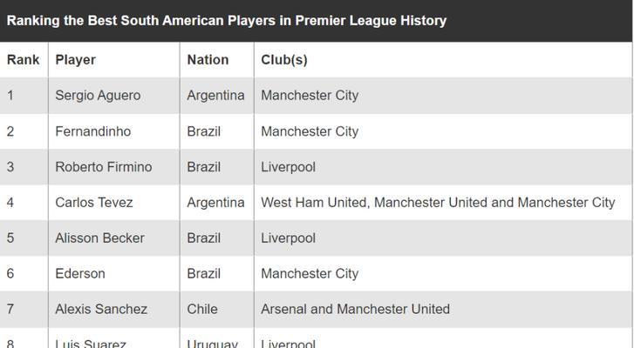Select the Player column header
The height and width of the screenshot is (348, 634).
coord(76,60)
